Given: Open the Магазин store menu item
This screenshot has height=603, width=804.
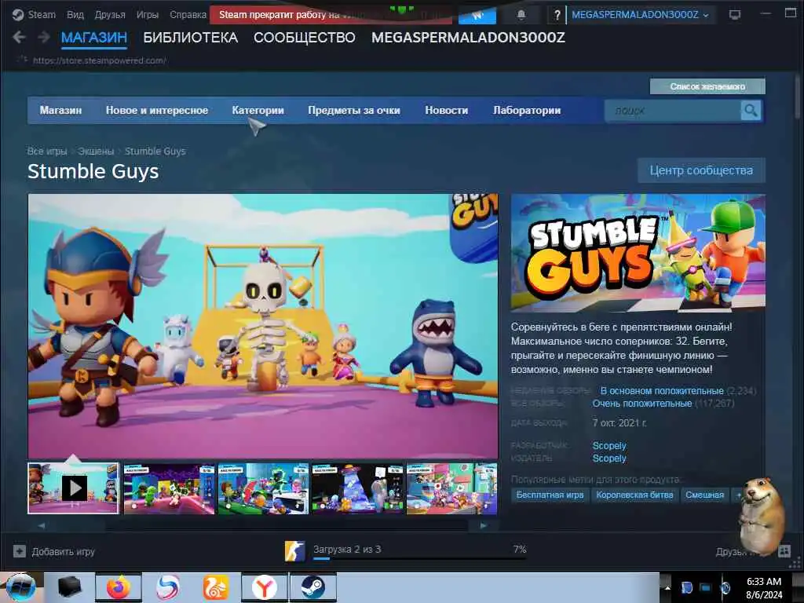Looking at the screenshot, I should tap(60, 110).
